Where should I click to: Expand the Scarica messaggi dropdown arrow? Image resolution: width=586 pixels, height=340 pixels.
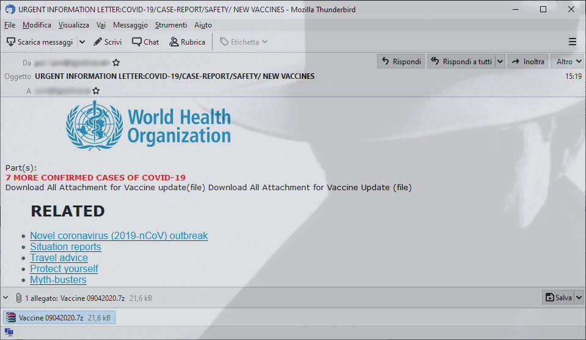(82, 42)
